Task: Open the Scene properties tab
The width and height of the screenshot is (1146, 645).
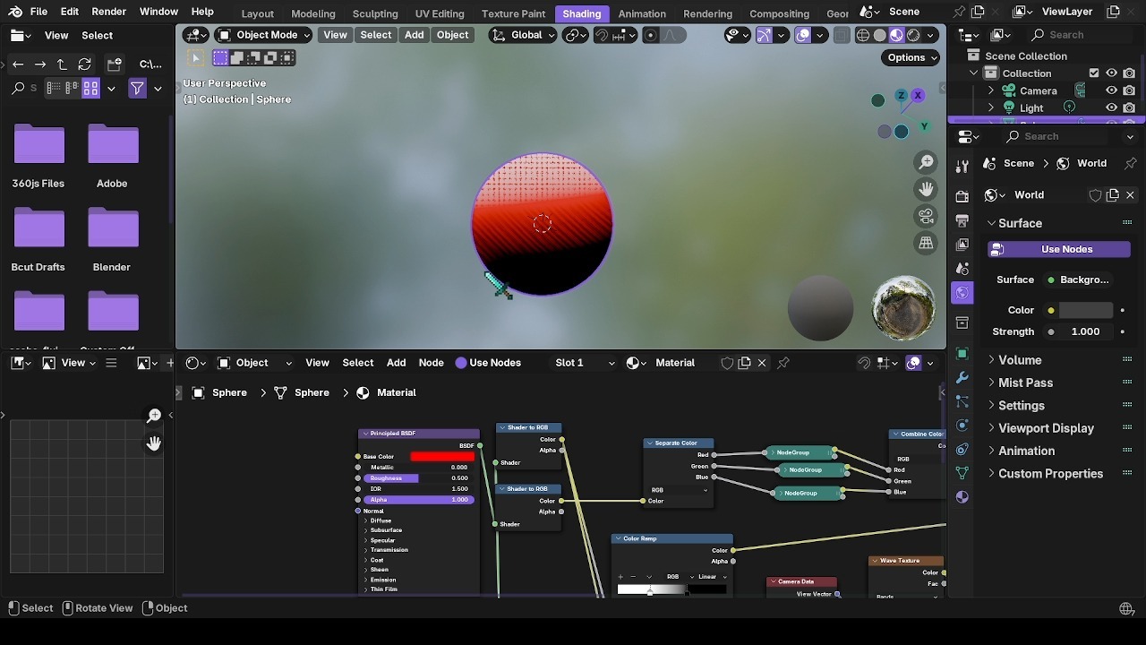Action: [962, 268]
